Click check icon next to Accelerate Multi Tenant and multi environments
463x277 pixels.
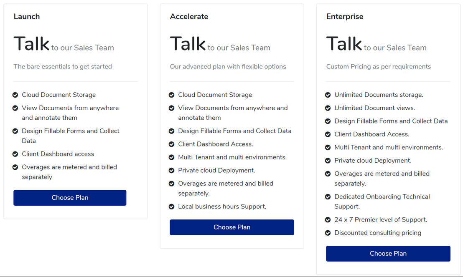tap(171, 157)
